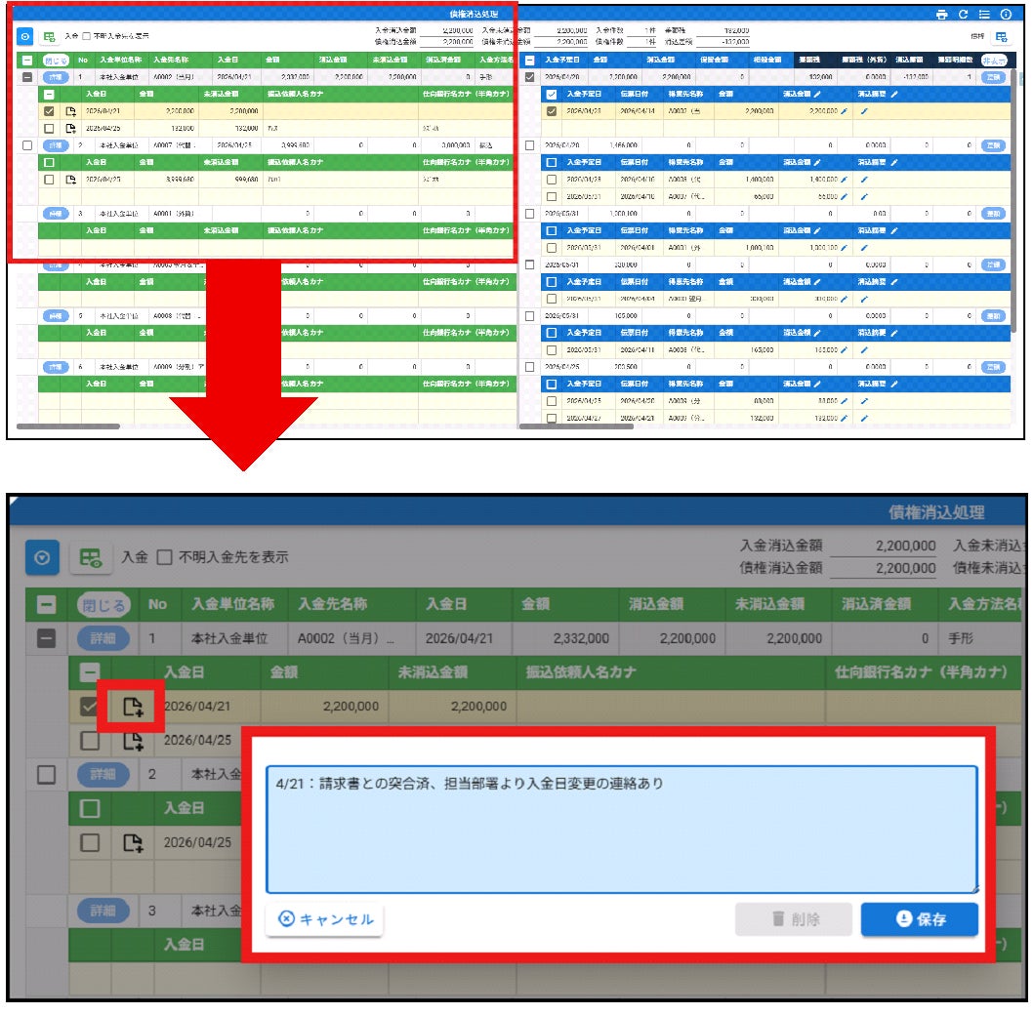This screenshot has height=1014, width=1033.
Task: Uncheck the checked 2026/04/21 payment row checkbox
Action: coord(89,707)
